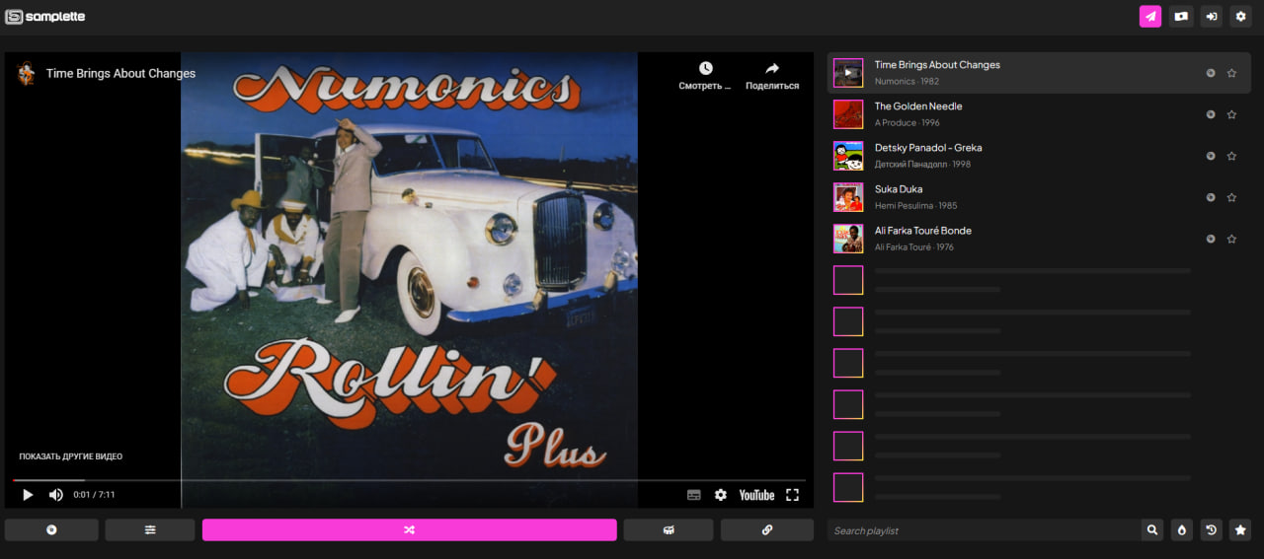Viewport: 1264px width, 559px height.
Task: Click the Numonics · 1982 subtitle text
Action: pos(907,82)
